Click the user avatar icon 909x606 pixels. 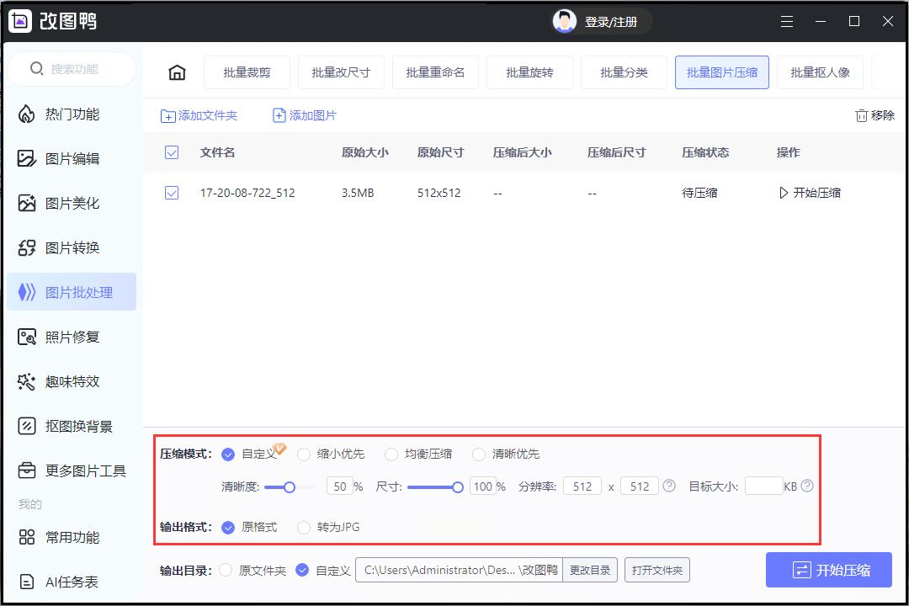point(564,22)
